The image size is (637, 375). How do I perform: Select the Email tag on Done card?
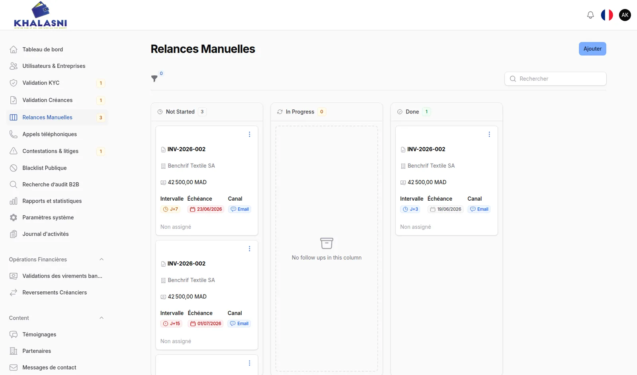point(479,209)
